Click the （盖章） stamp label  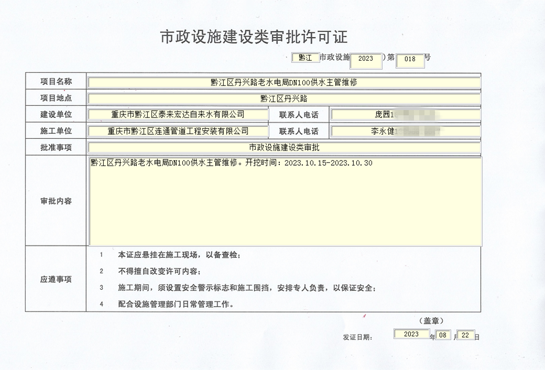pyautogui.click(x=431, y=321)
